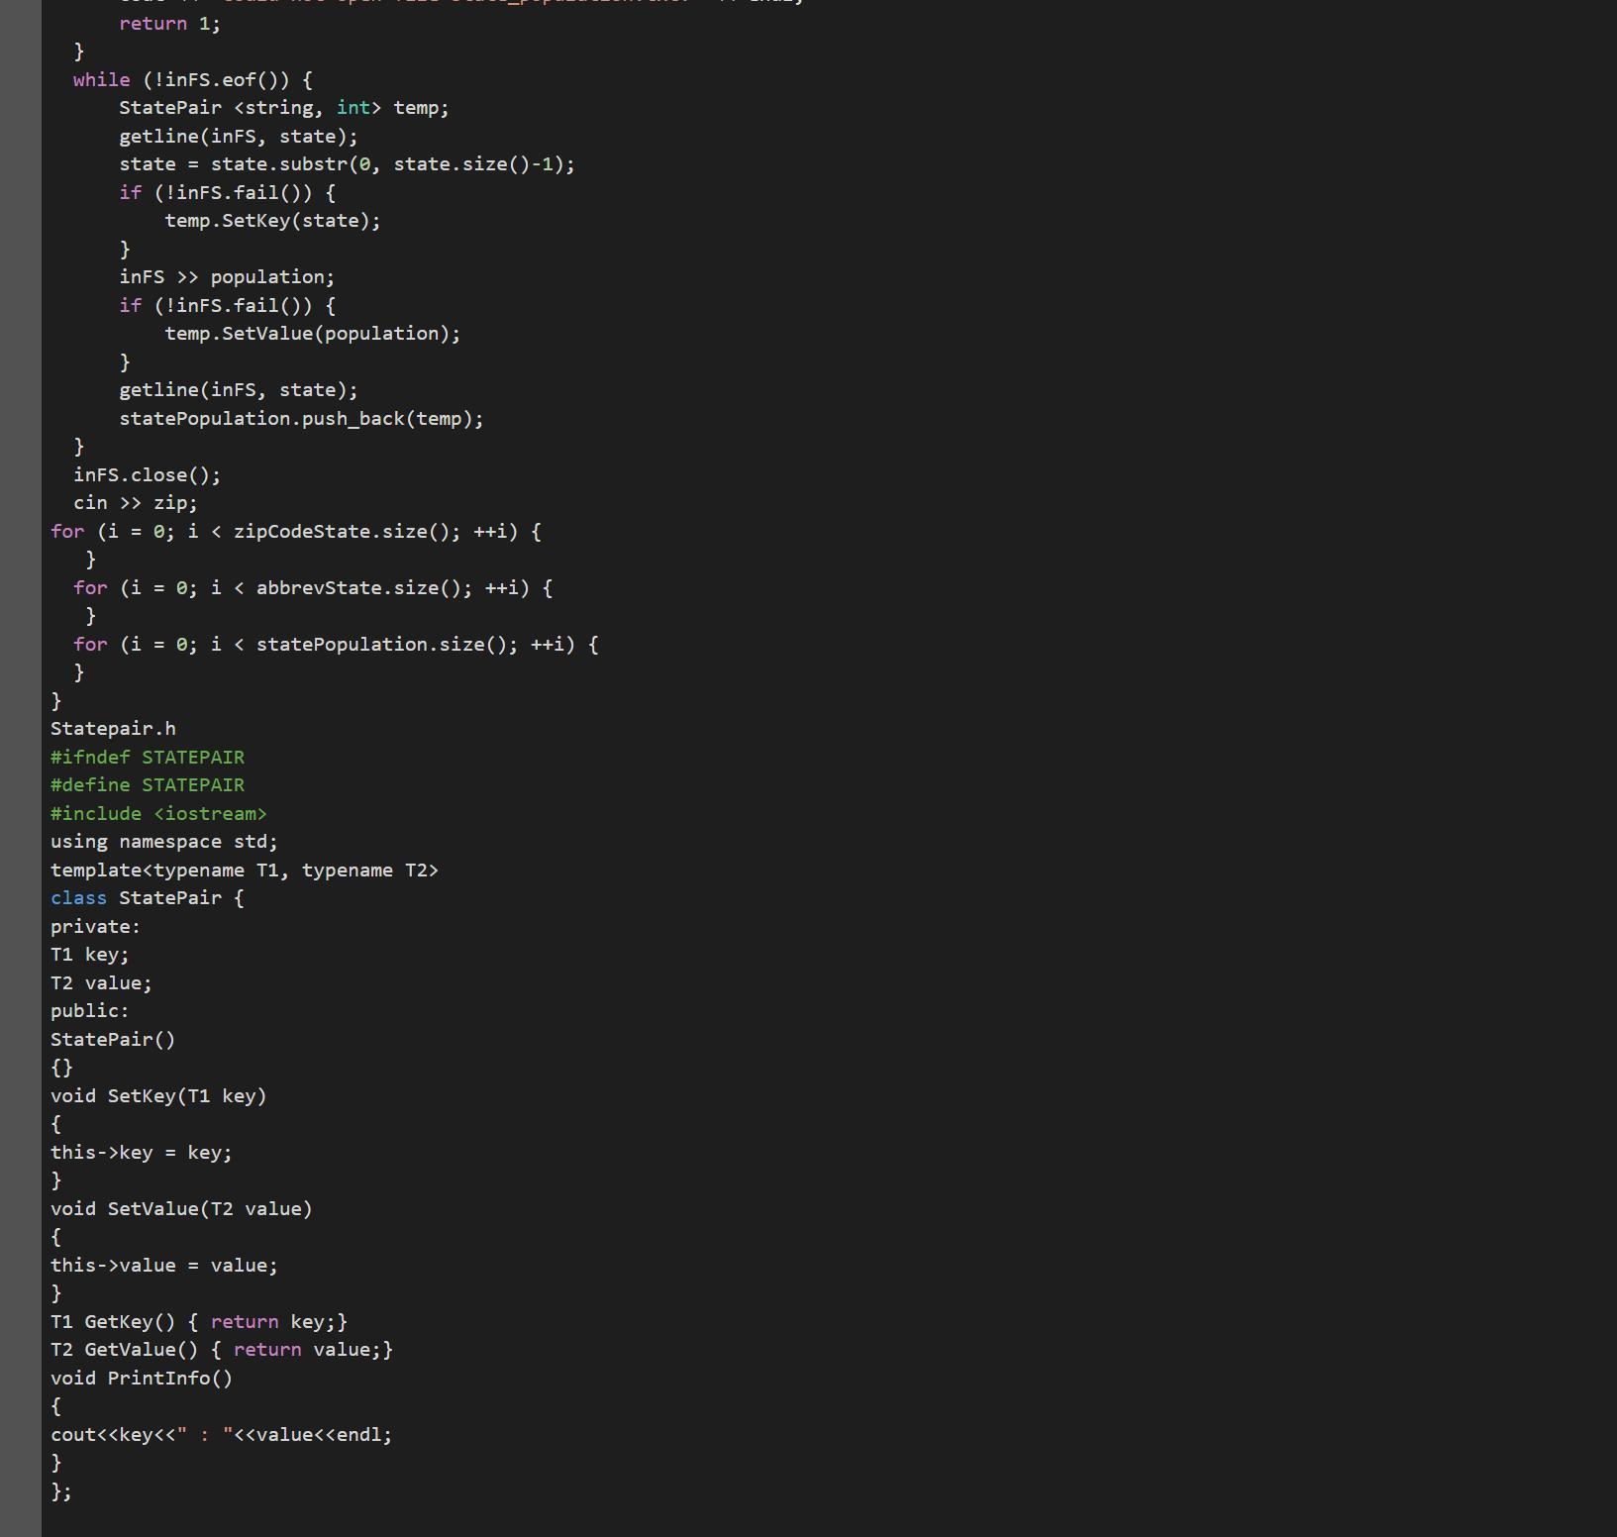This screenshot has height=1537, width=1617.
Task: Click 'using namespace std;' line
Action: pos(164,842)
